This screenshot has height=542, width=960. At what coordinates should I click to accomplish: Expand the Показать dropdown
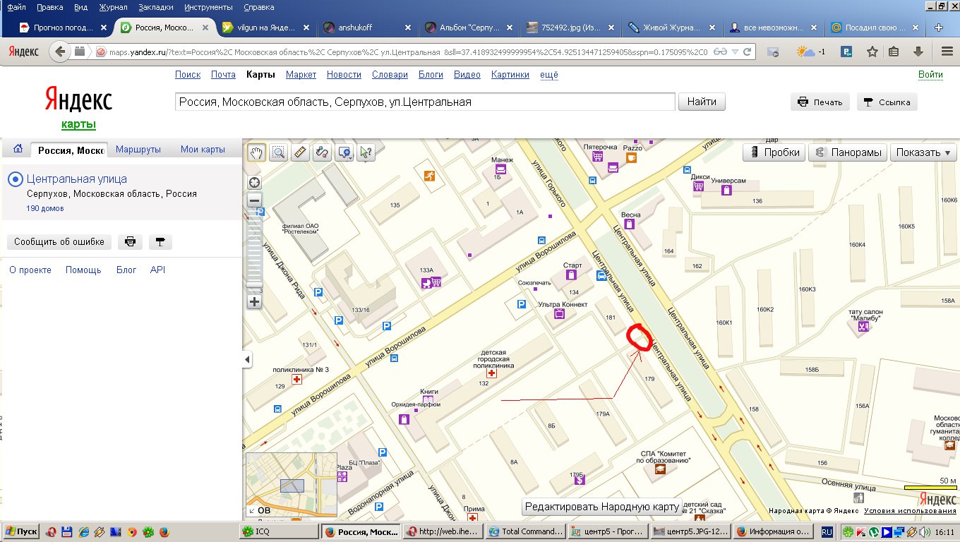click(923, 152)
